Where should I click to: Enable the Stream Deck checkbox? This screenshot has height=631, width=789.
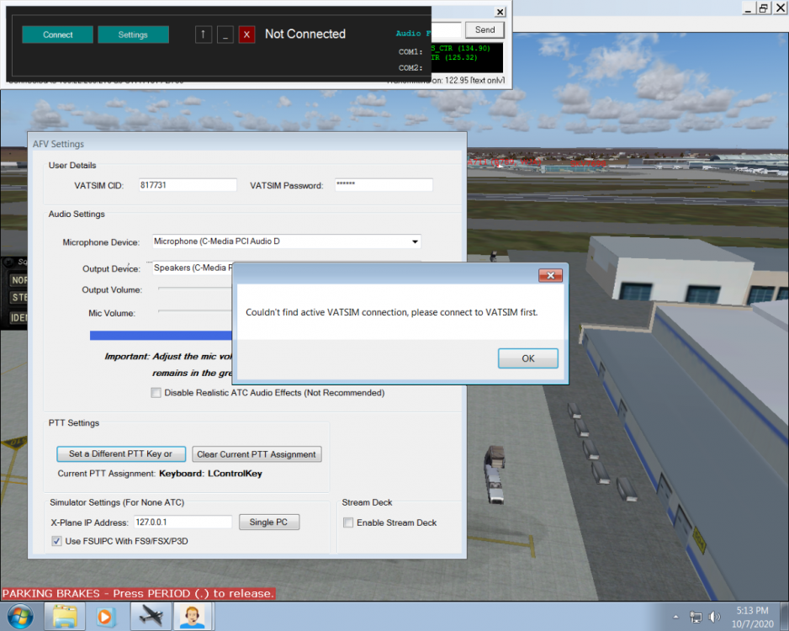click(348, 522)
